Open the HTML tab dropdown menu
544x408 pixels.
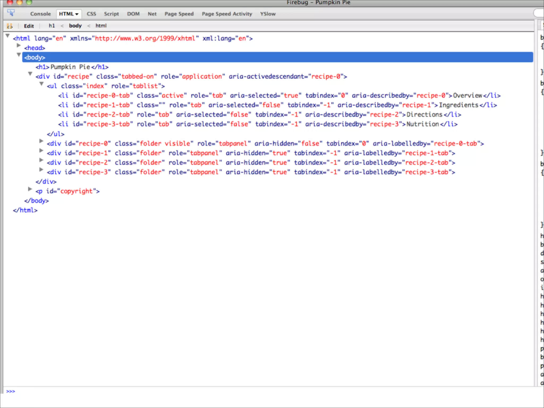pos(77,14)
